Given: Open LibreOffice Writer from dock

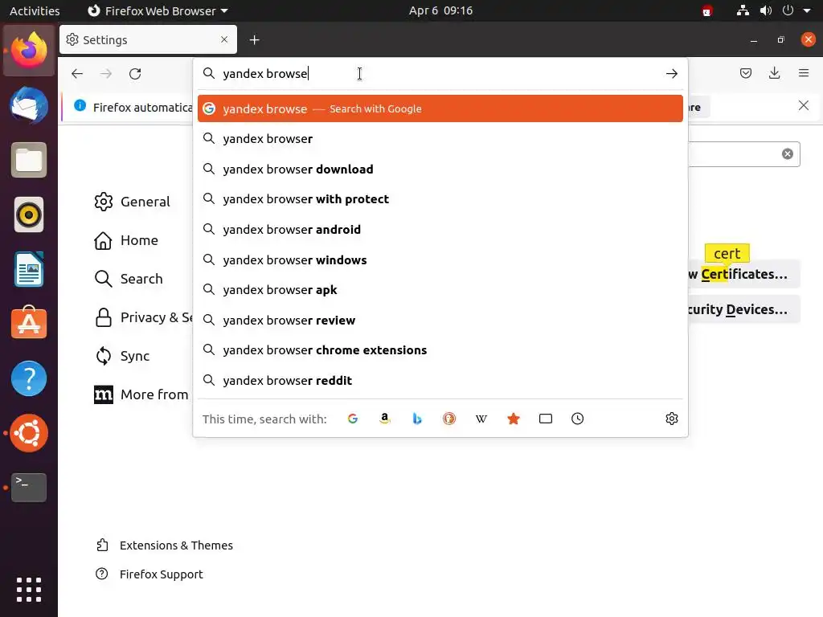Looking at the screenshot, I should pos(29,269).
